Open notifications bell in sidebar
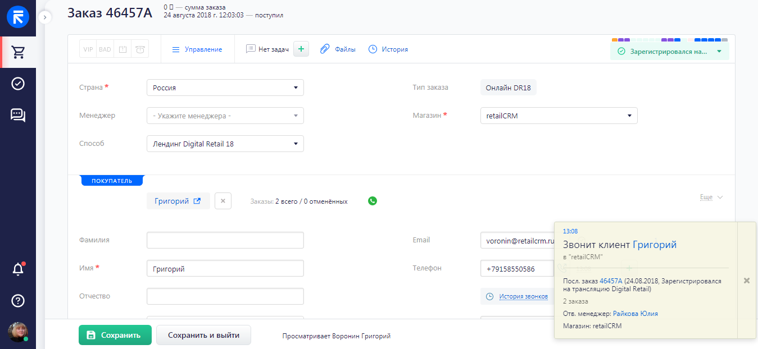The height and width of the screenshot is (349, 758). [x=18, y=269]
